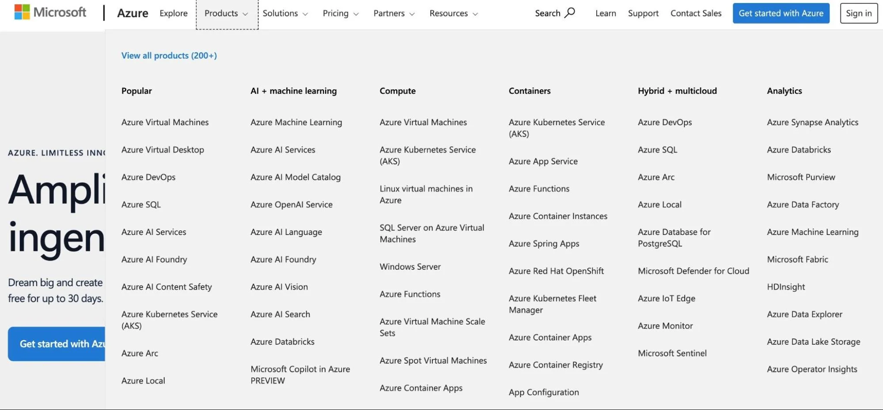Open Azure AI Vision link
Image resolution: width=883 pixels, height=410 pixels.
[279, 287]
